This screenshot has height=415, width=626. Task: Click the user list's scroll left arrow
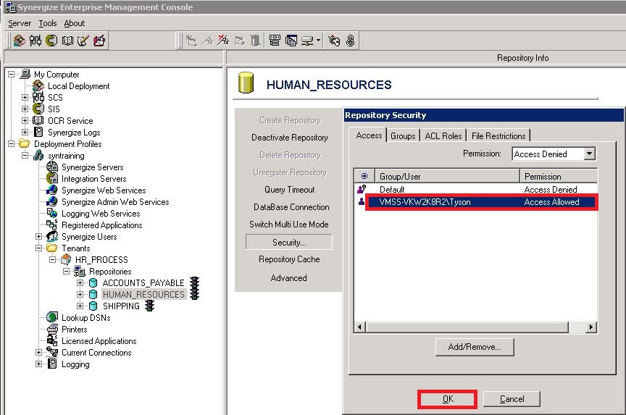pyautogui.click(x=359, y=327)
